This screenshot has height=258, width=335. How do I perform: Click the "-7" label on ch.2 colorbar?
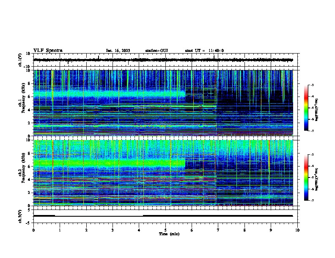coord(312,200)
